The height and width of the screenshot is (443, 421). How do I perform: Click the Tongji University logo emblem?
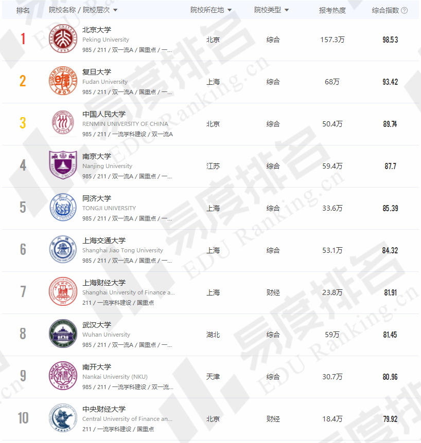pyautogui.click(x=63, y=208)
